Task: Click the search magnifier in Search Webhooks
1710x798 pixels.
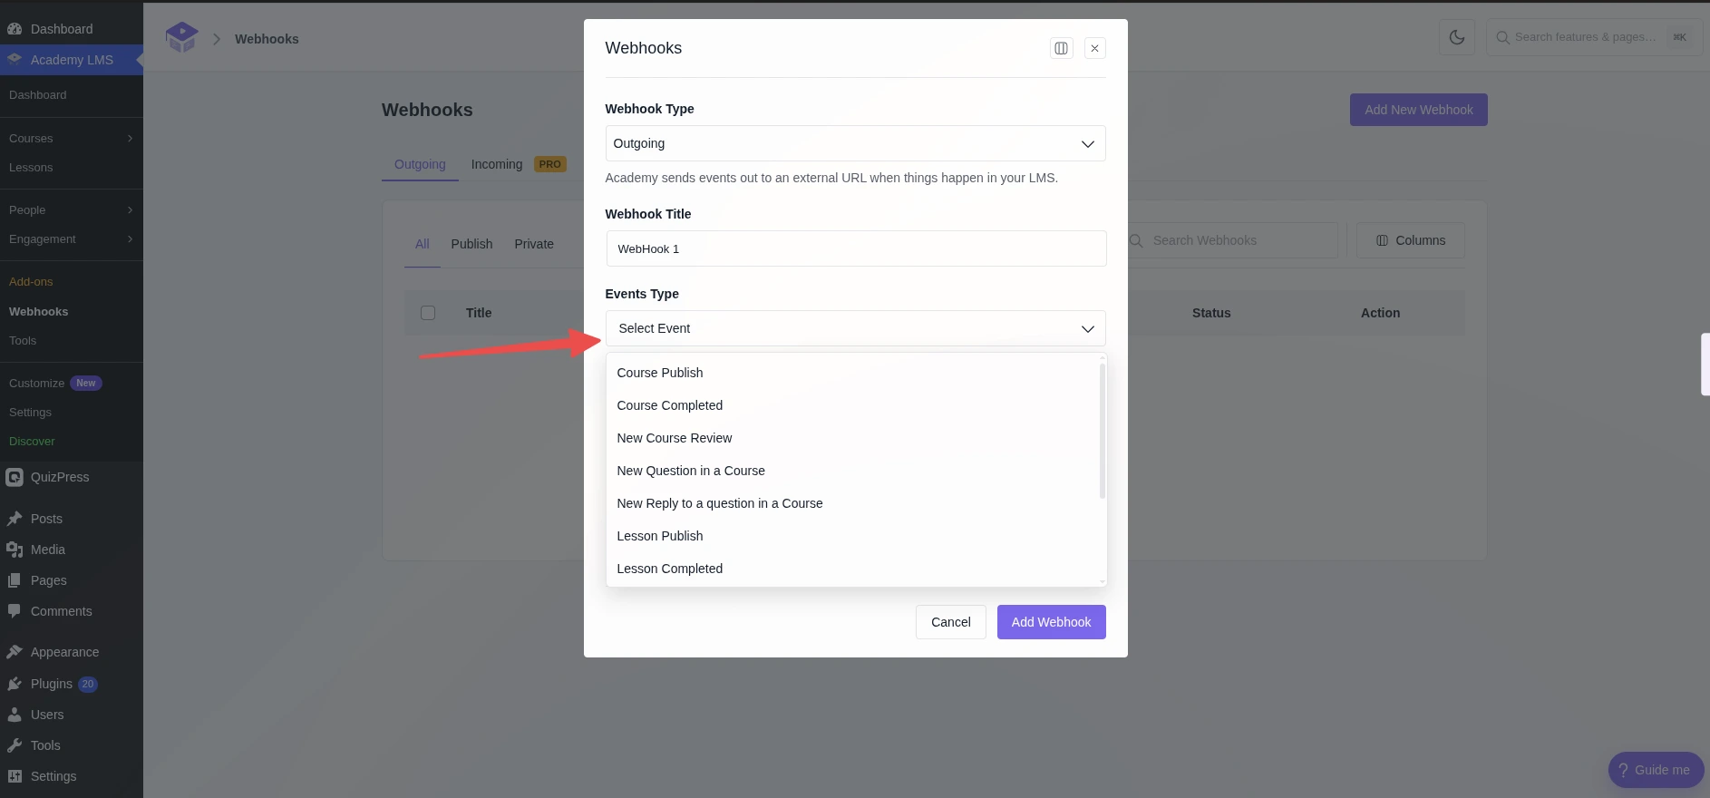Action: pyautogui.click(x=1136, y=240)
